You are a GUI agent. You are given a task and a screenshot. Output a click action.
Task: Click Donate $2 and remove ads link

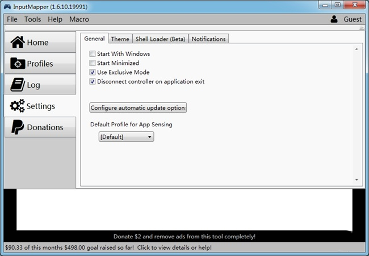click(184, 237)
